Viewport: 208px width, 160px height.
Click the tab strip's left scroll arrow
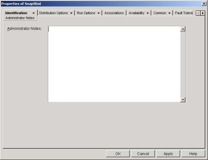click(198, 13)
